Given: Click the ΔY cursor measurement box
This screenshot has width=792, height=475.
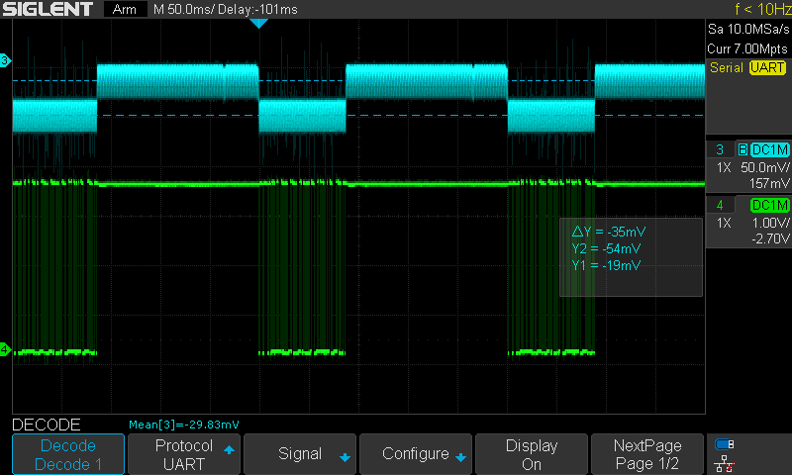Looking at the screenshot, I should click(631, 256).
